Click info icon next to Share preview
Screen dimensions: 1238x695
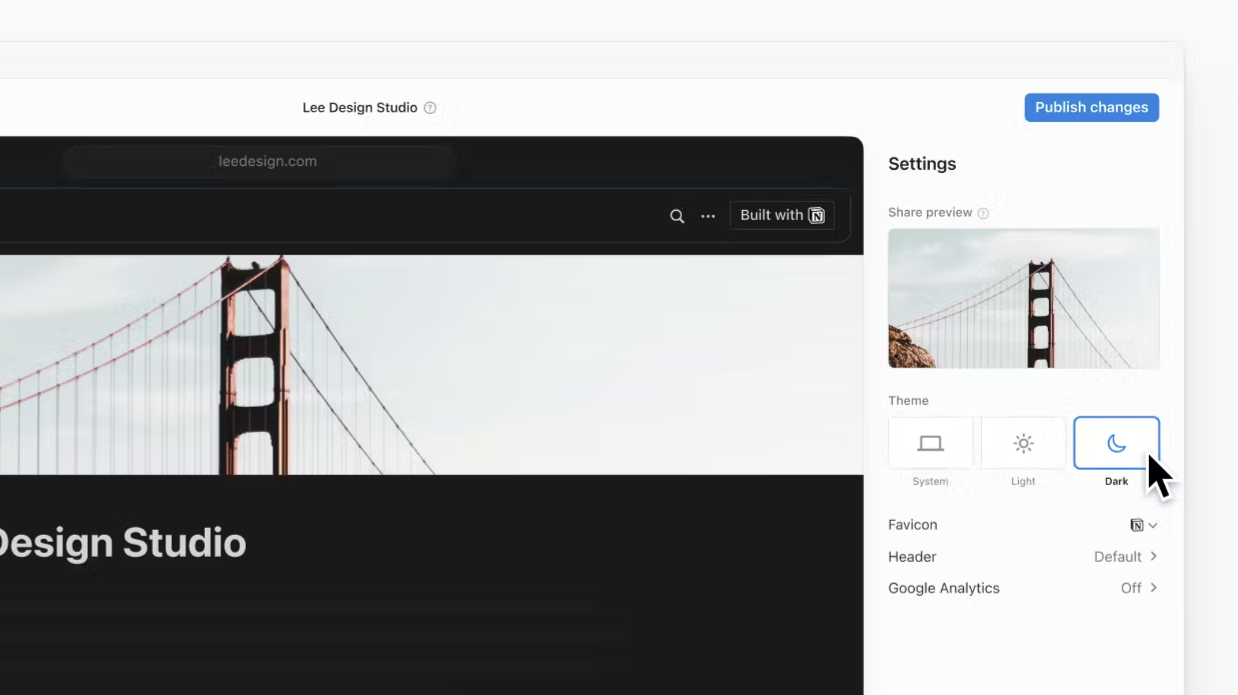[983, 213]
